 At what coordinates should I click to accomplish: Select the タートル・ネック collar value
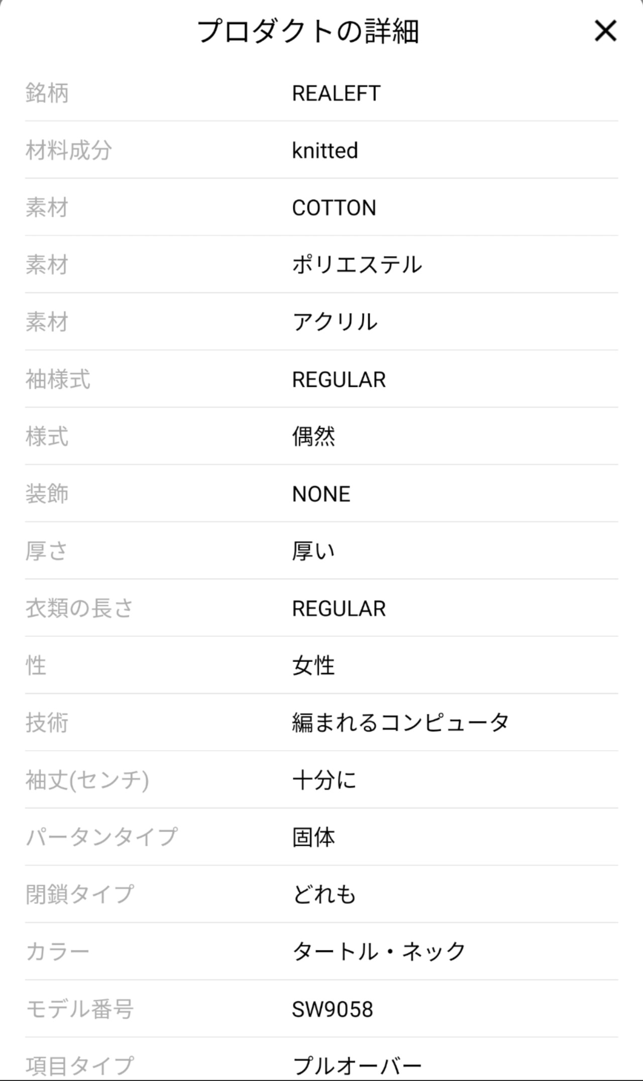pyautogui.click(x=379, y=952)
